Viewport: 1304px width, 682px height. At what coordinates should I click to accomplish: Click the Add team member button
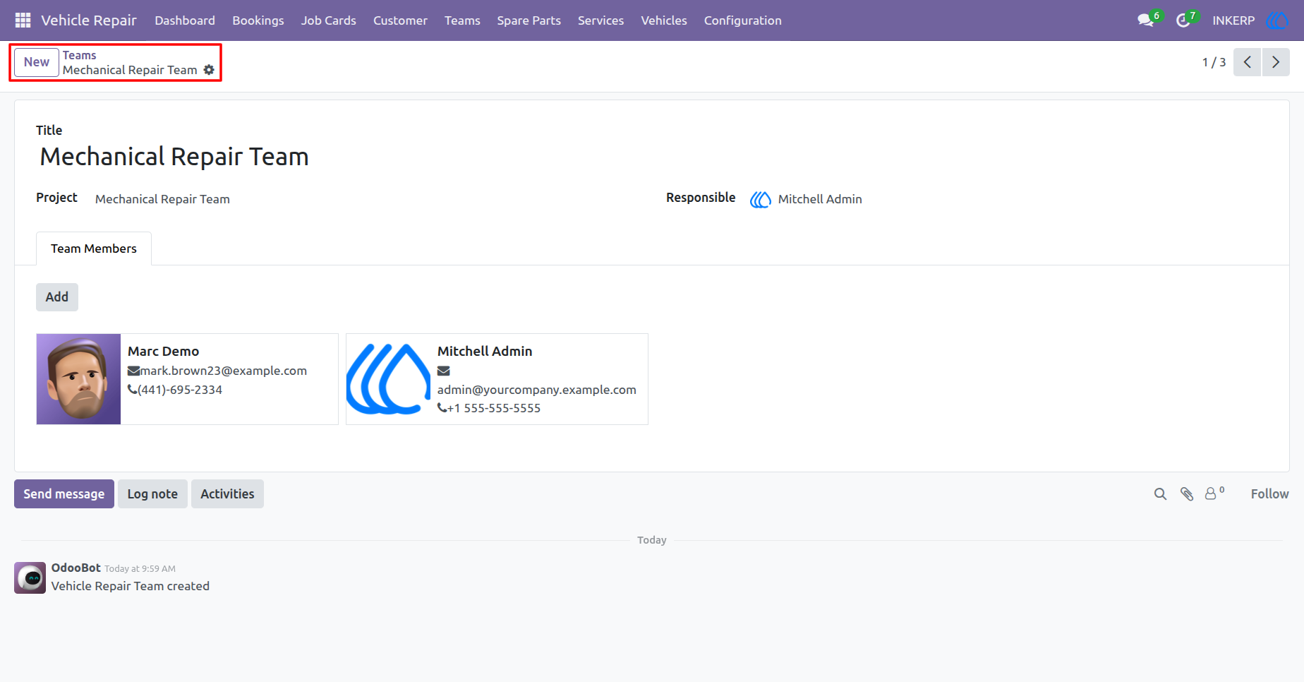(x=57, y=297)
